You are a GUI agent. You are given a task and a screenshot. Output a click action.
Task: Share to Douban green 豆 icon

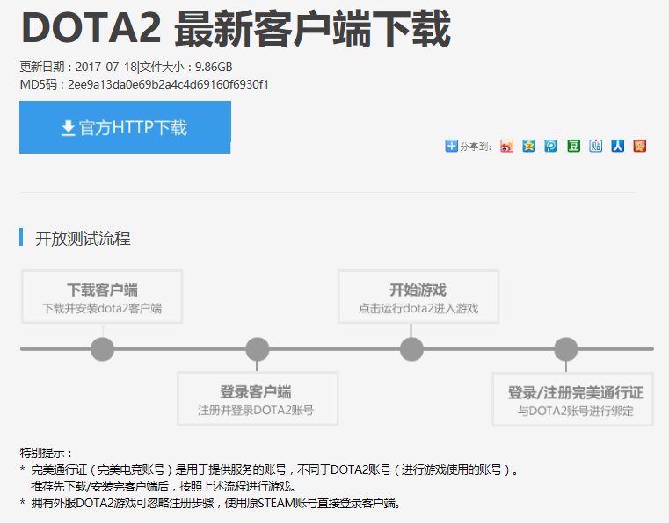[573, 146]
